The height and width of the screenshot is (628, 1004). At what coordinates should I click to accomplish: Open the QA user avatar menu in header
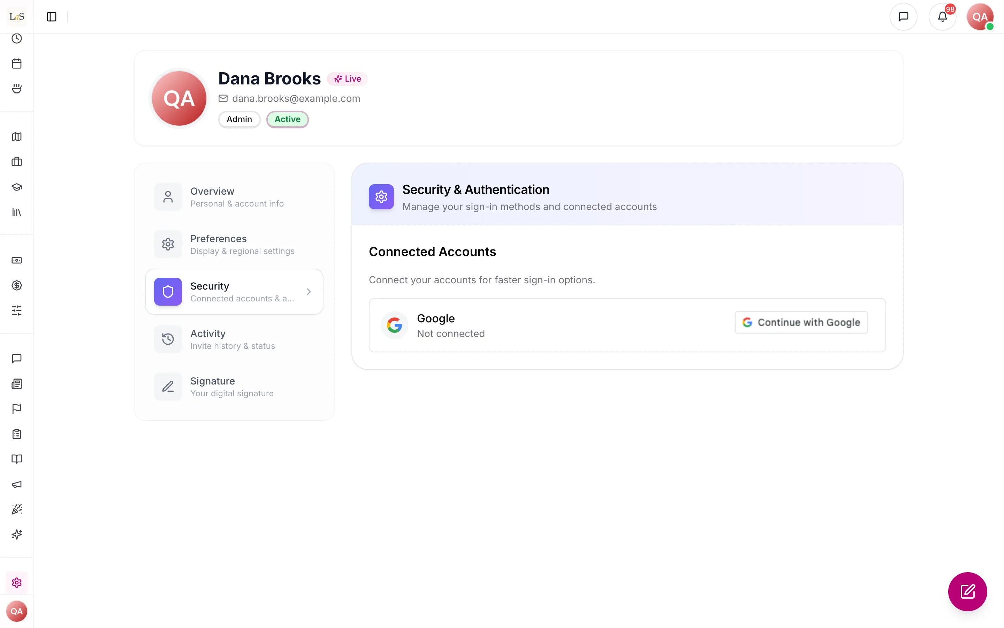[980, 17]
